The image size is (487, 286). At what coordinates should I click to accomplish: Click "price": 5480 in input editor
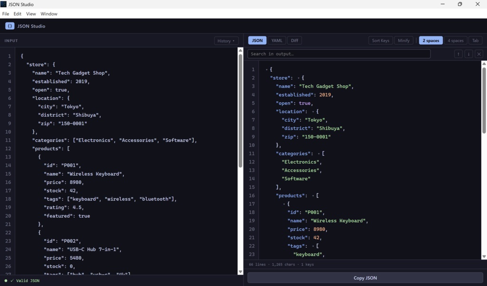[62, 258]
